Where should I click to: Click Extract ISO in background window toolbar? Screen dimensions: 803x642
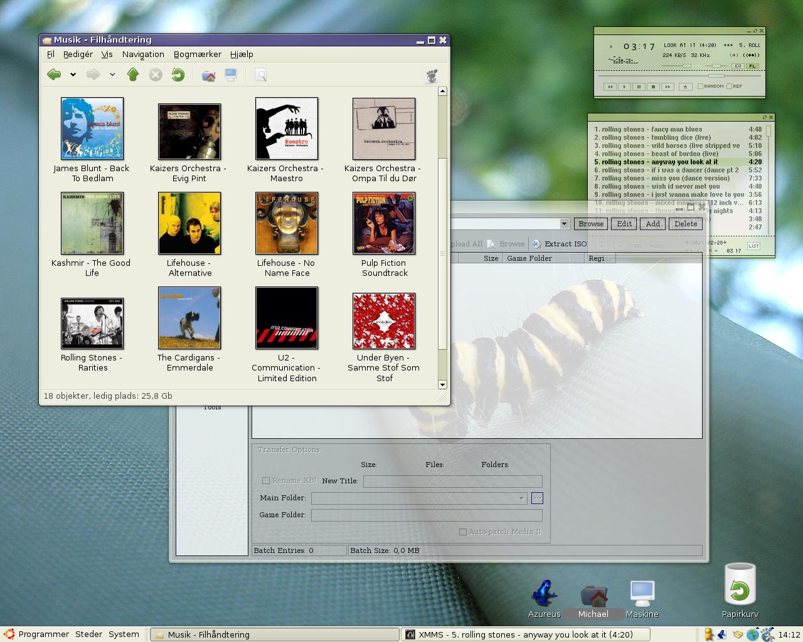[x=560, y=244]
